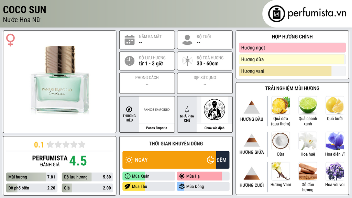352x198 pixels.
Task: Click the Coco Sun perfume bottle image
Action: coord(60,80)
